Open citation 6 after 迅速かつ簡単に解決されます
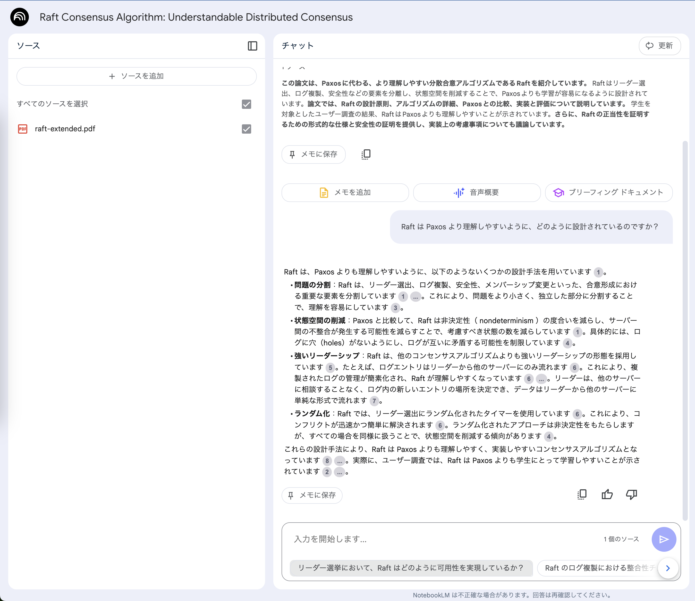This screenshot has width=695, height=601. click(x=440, y=425)
